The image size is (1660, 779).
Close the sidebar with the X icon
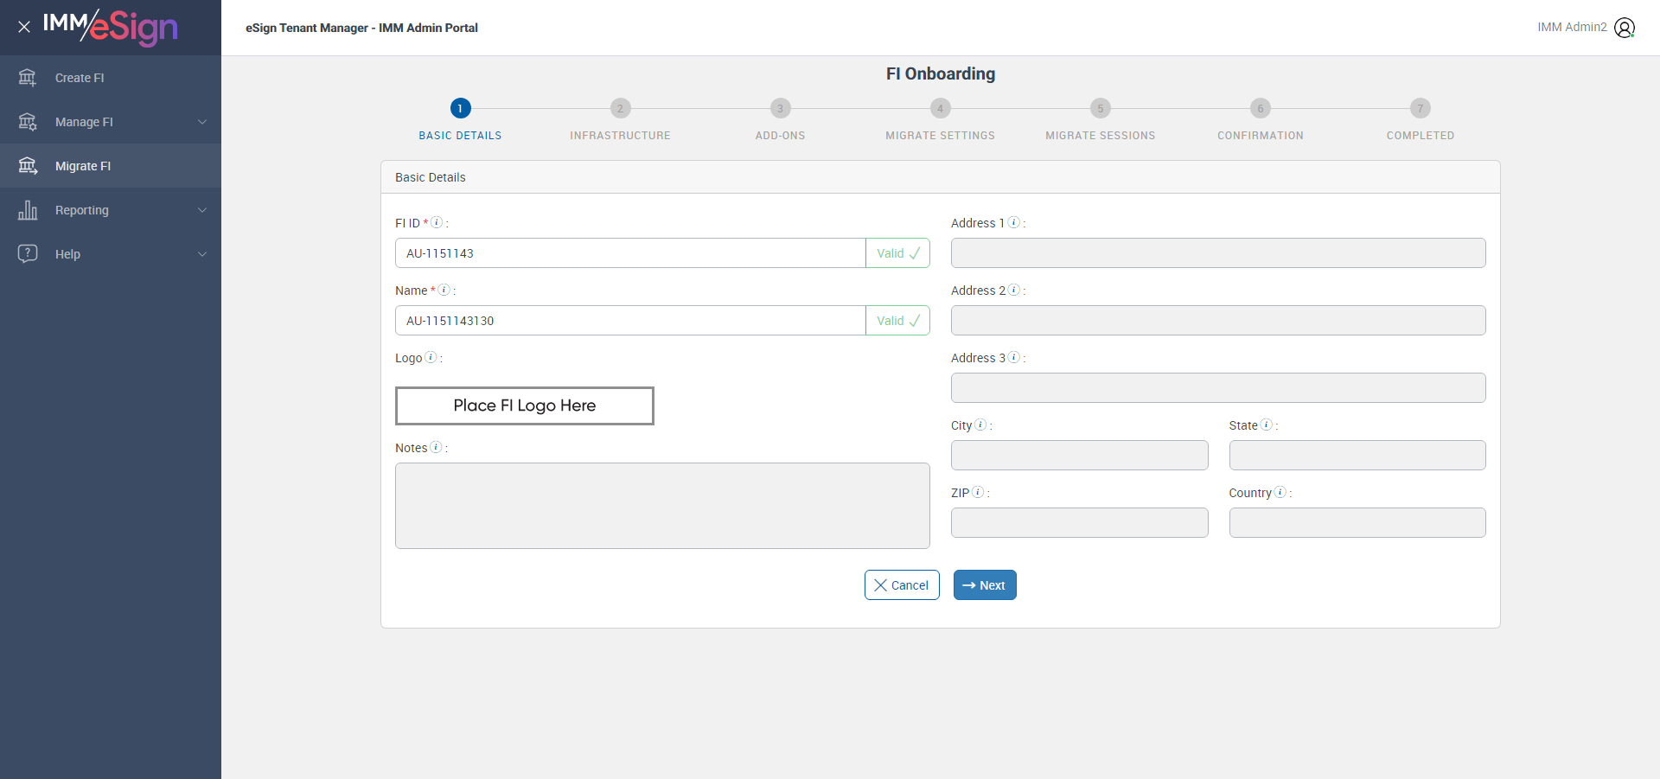[24, 27]
